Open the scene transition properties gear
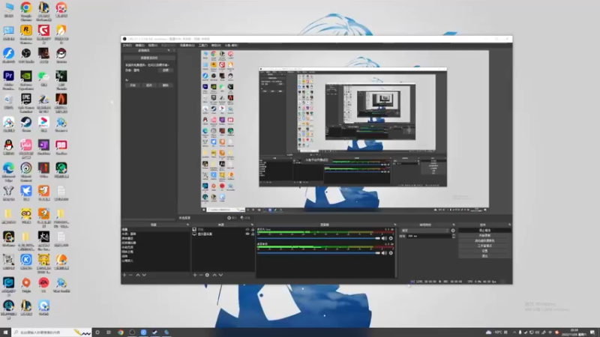Screen dimensions: 600x337 (x=453, y=231)
